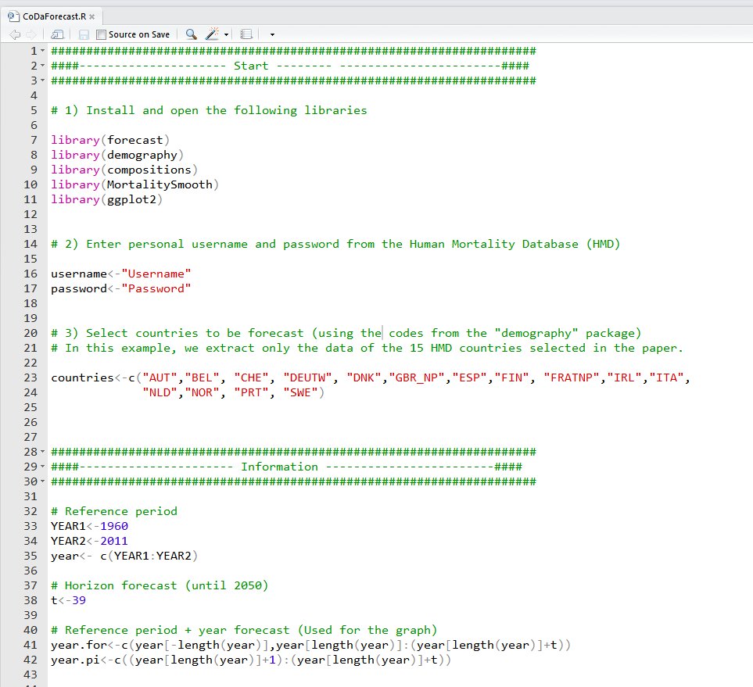Click the value 1960 on YEAR1 line
Screen dimensions: 753x687
[114, 526]
